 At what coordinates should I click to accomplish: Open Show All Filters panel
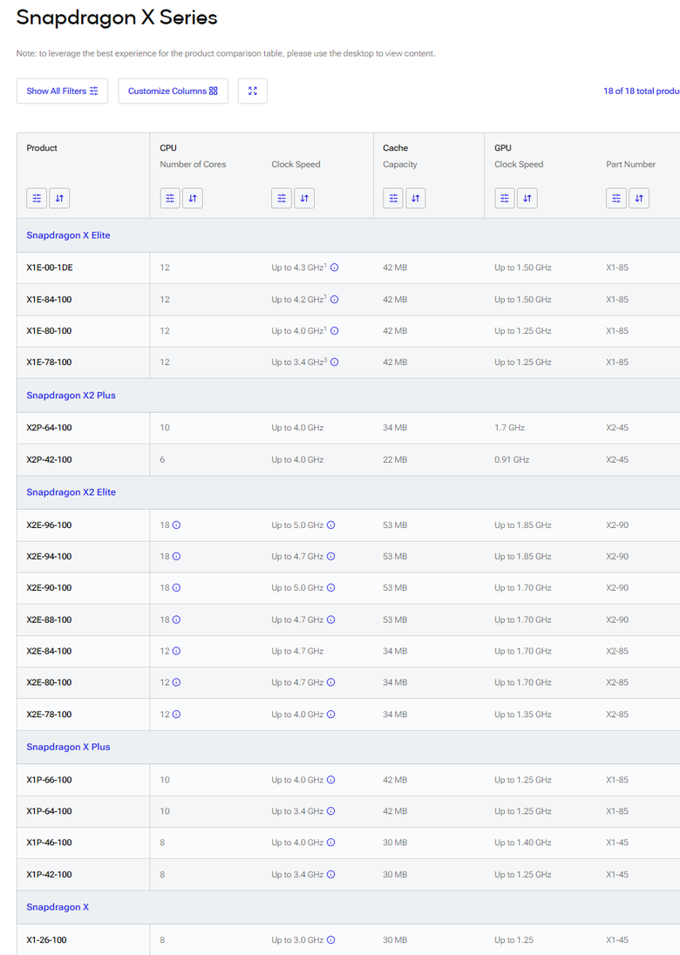coord(62,91)
